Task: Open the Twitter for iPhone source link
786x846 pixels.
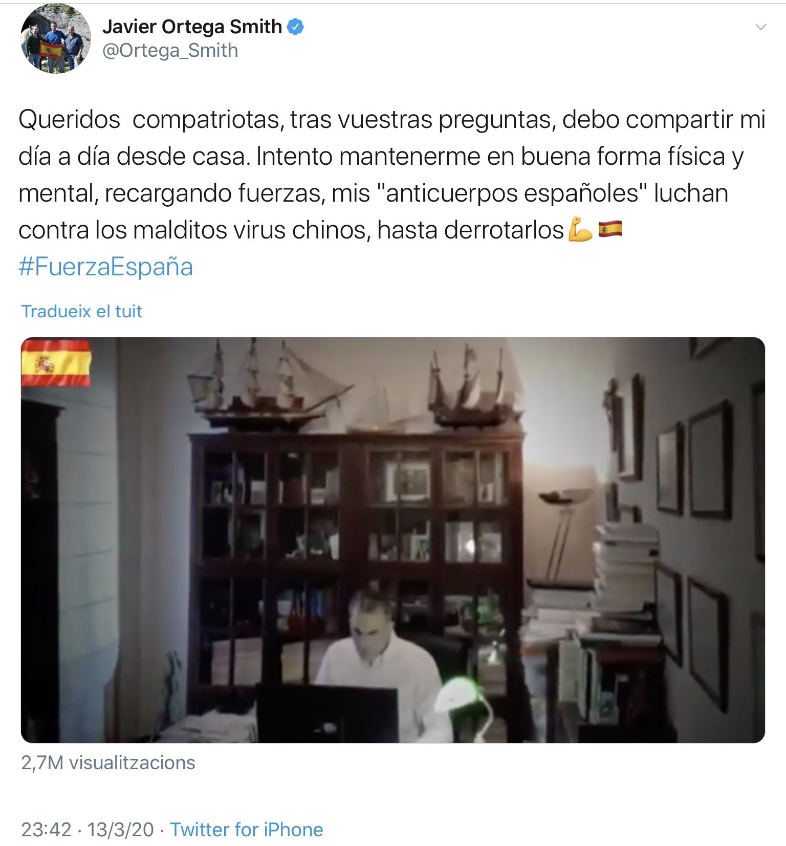Action: [x=247, y=830]
